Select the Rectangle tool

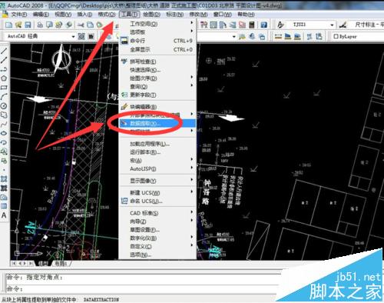point(4,88)
